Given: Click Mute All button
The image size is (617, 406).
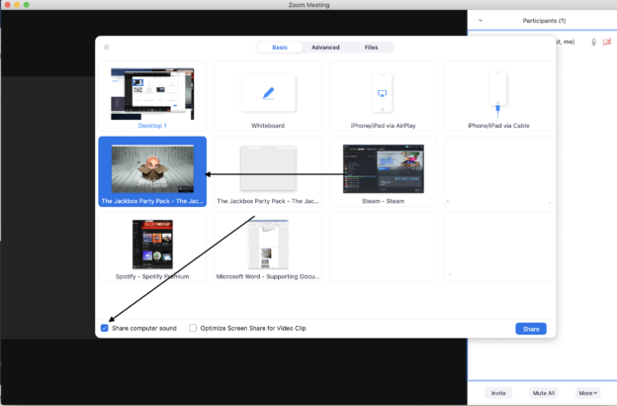Looking at the screenshot, I should 544,393.
